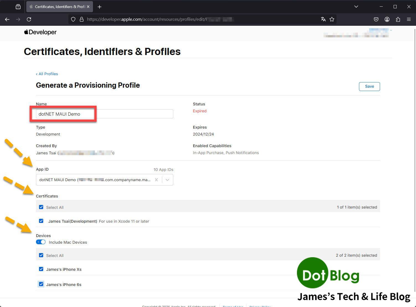Click the browser Forward arrow

pos(18,19)
